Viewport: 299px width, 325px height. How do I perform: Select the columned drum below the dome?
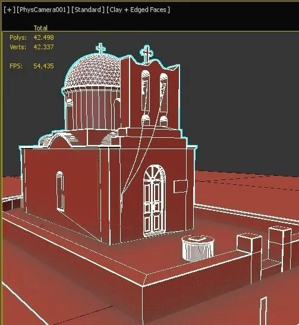[93, 109]
